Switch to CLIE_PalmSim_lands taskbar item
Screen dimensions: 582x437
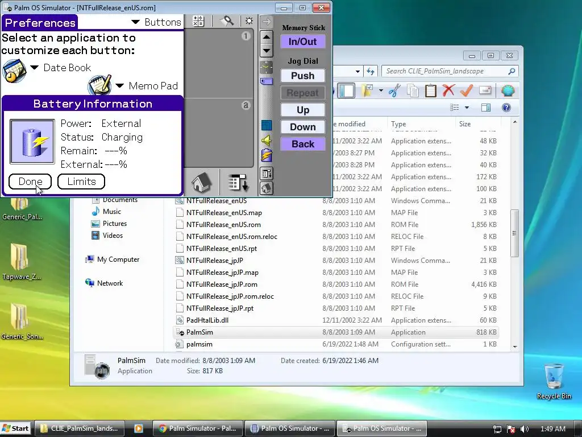[79, 428]
